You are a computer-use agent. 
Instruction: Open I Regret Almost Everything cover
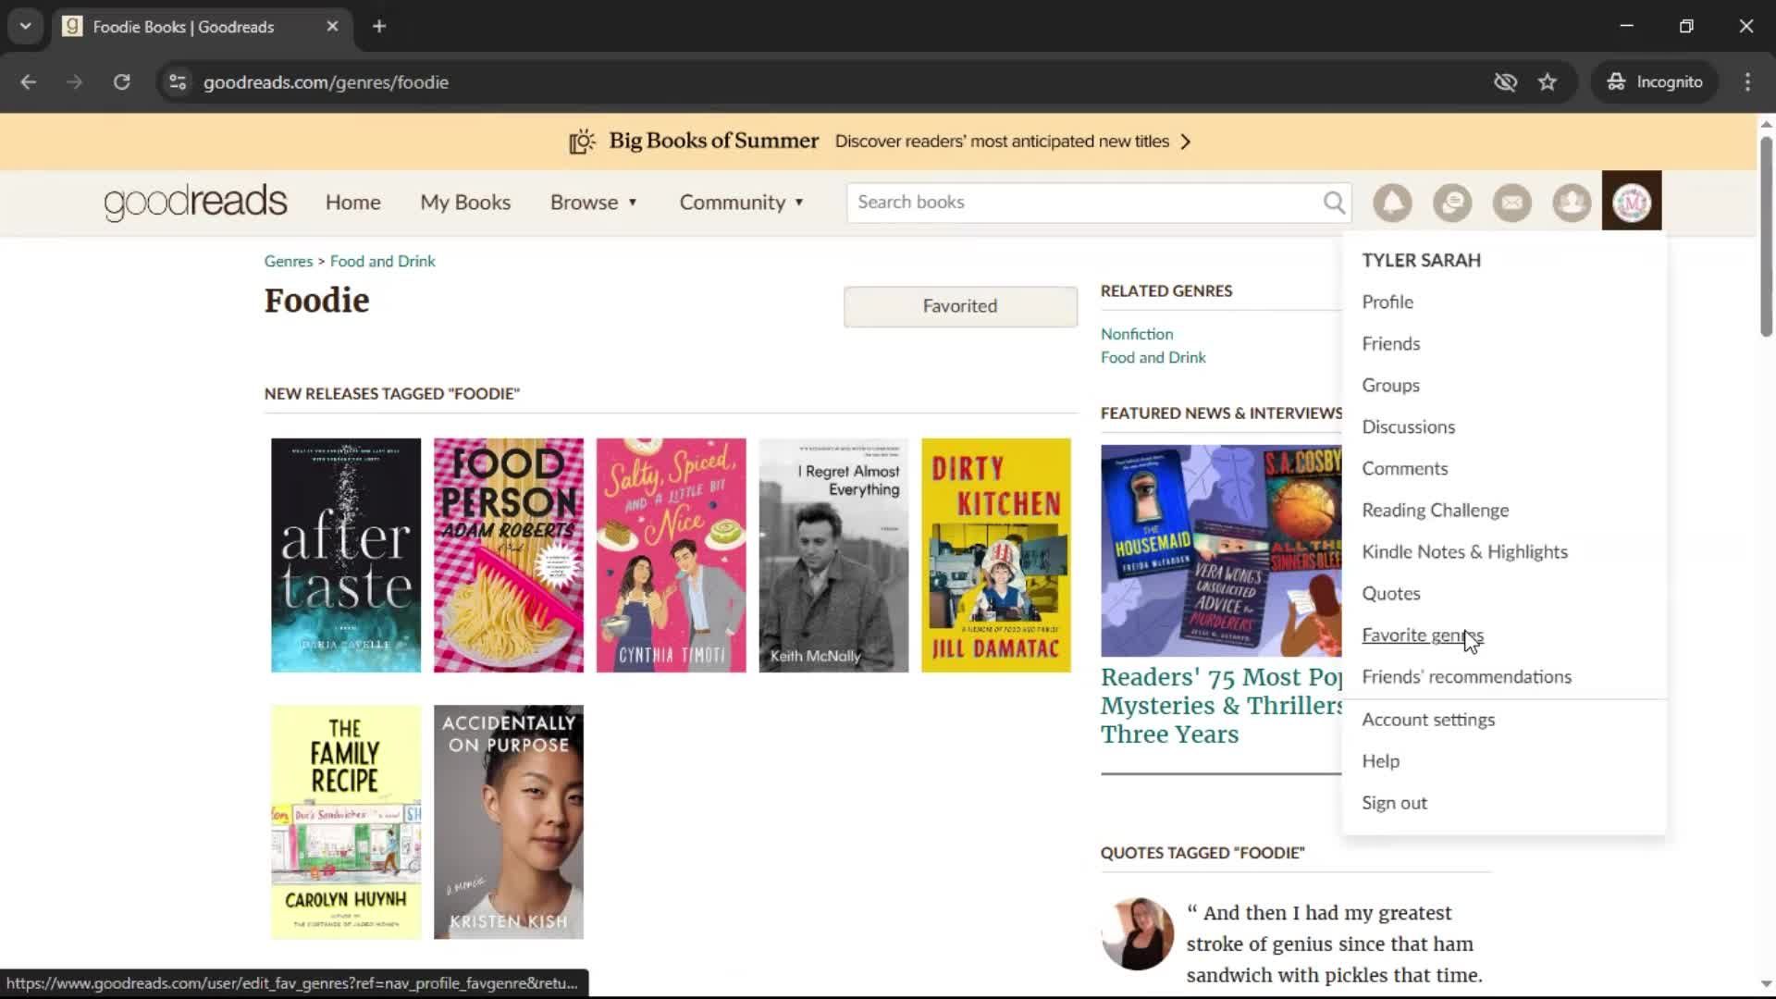(x=833, y=555)
